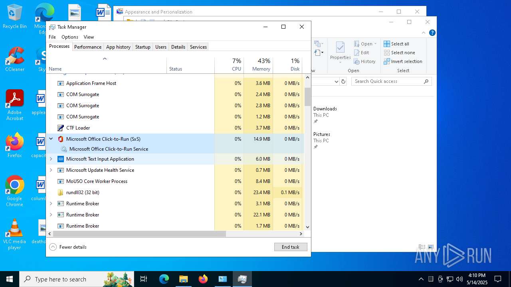Viewport: 511px width, 287px height.
Task: Switch to the Startup tab
Action: coord(143,47)
